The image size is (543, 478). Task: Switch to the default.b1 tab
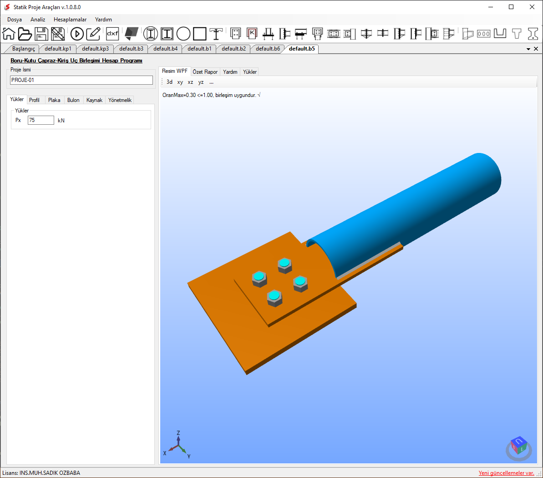[199, 49]
